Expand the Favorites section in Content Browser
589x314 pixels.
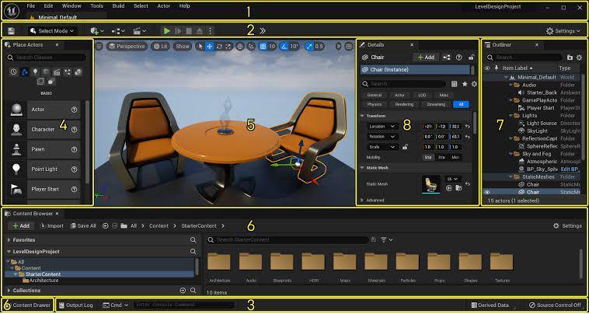click(x=9, y=239)
